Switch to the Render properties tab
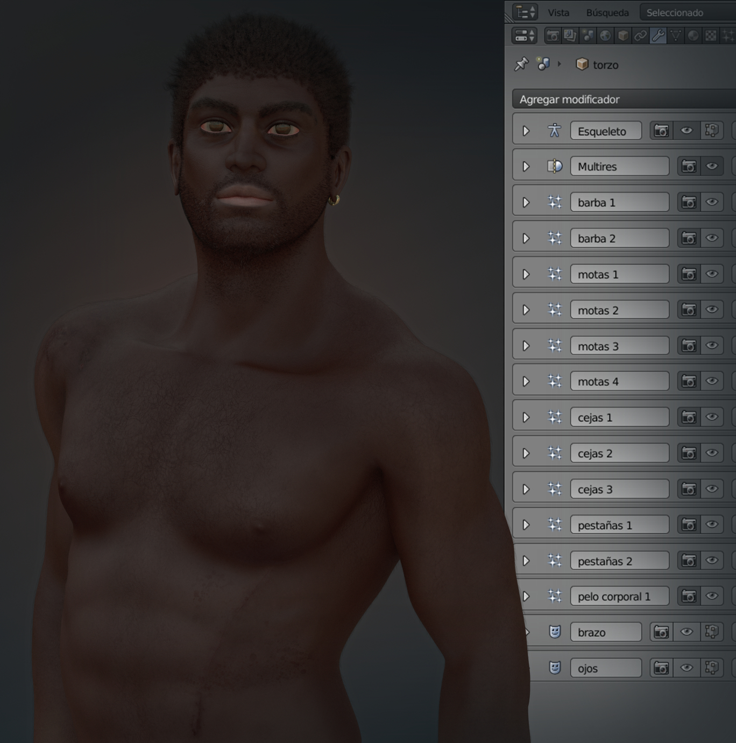 click(553, 36)
